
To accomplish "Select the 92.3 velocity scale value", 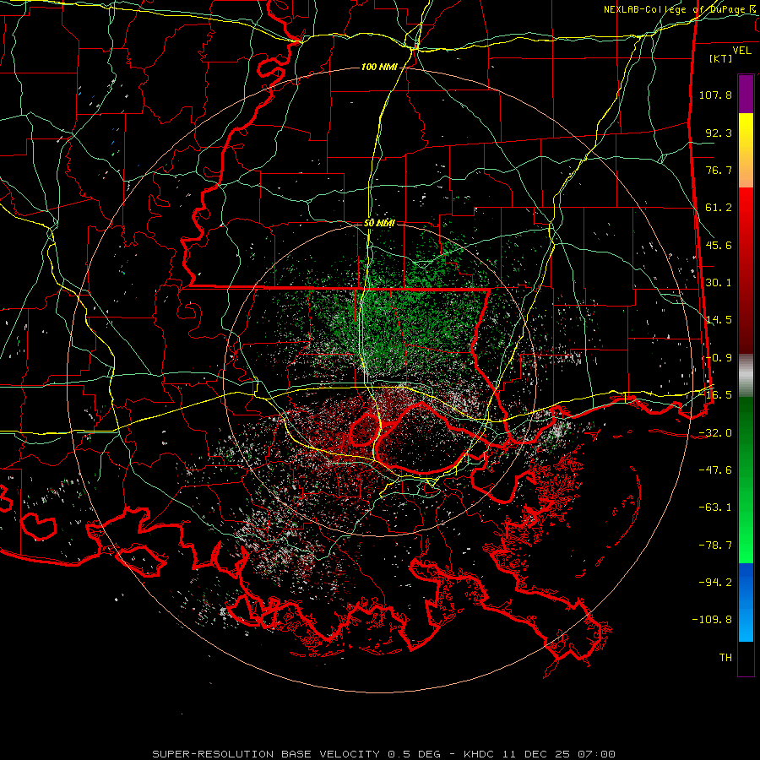I will click(719, 133).
